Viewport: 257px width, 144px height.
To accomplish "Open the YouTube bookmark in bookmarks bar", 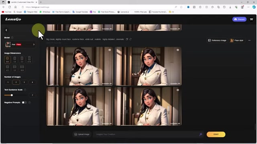I will point(6,12).
